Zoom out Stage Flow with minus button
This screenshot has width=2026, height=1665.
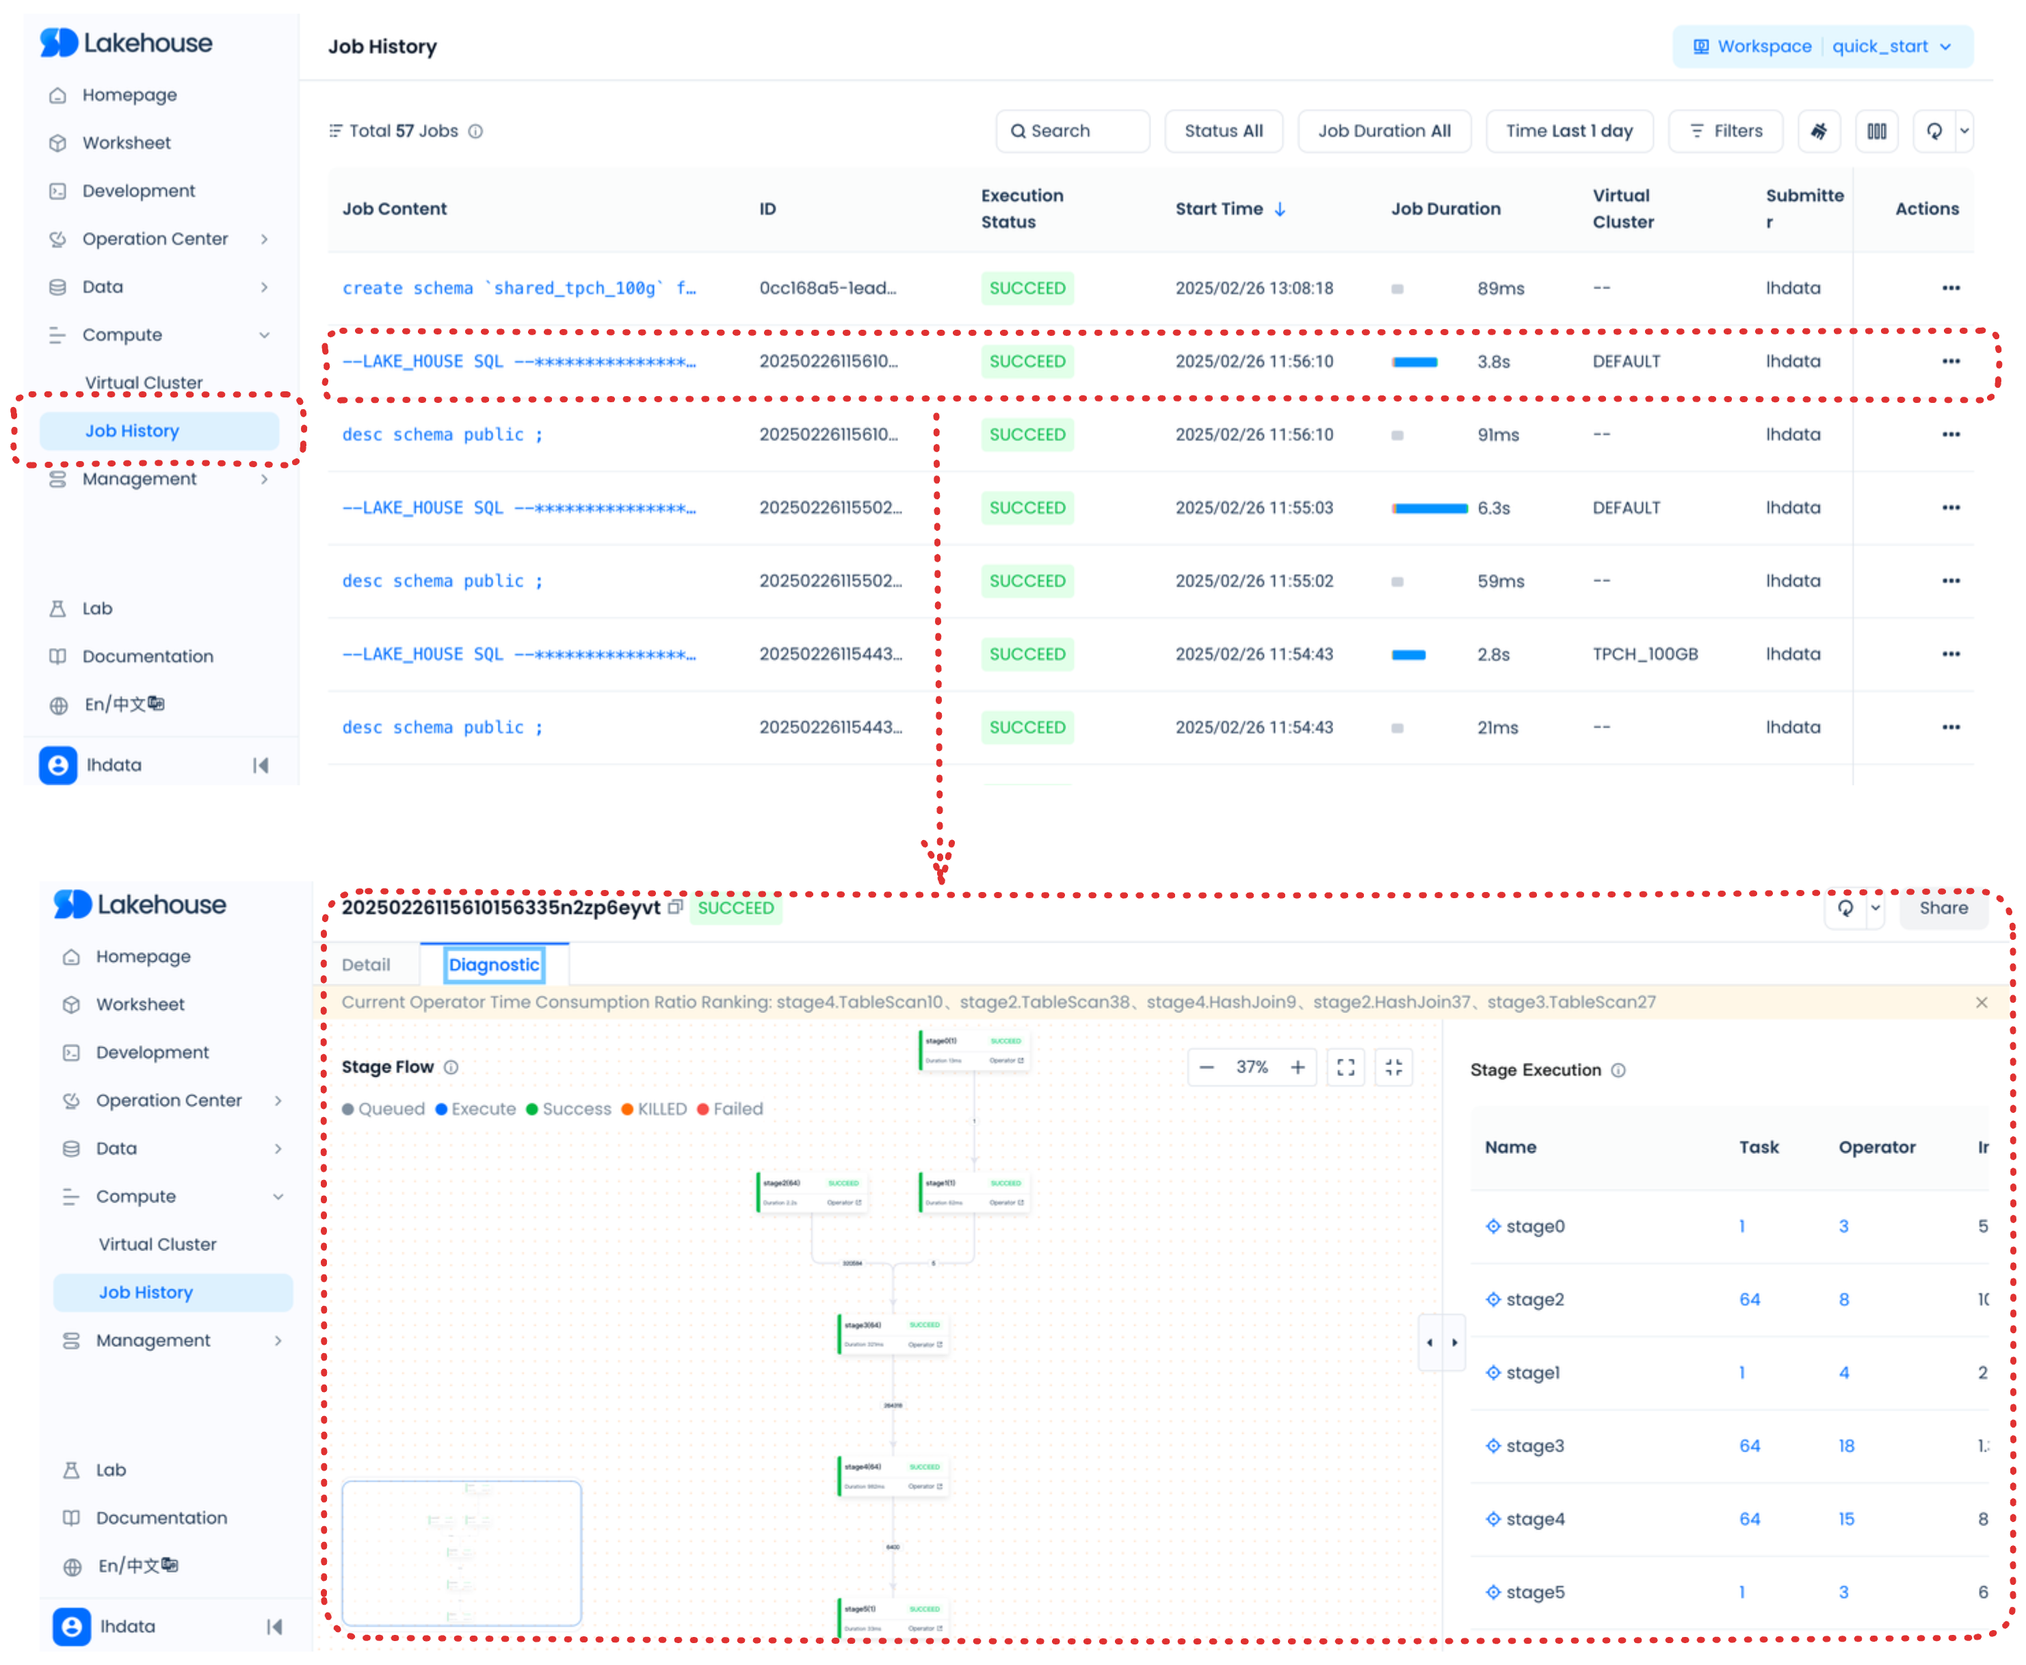1207,1068
